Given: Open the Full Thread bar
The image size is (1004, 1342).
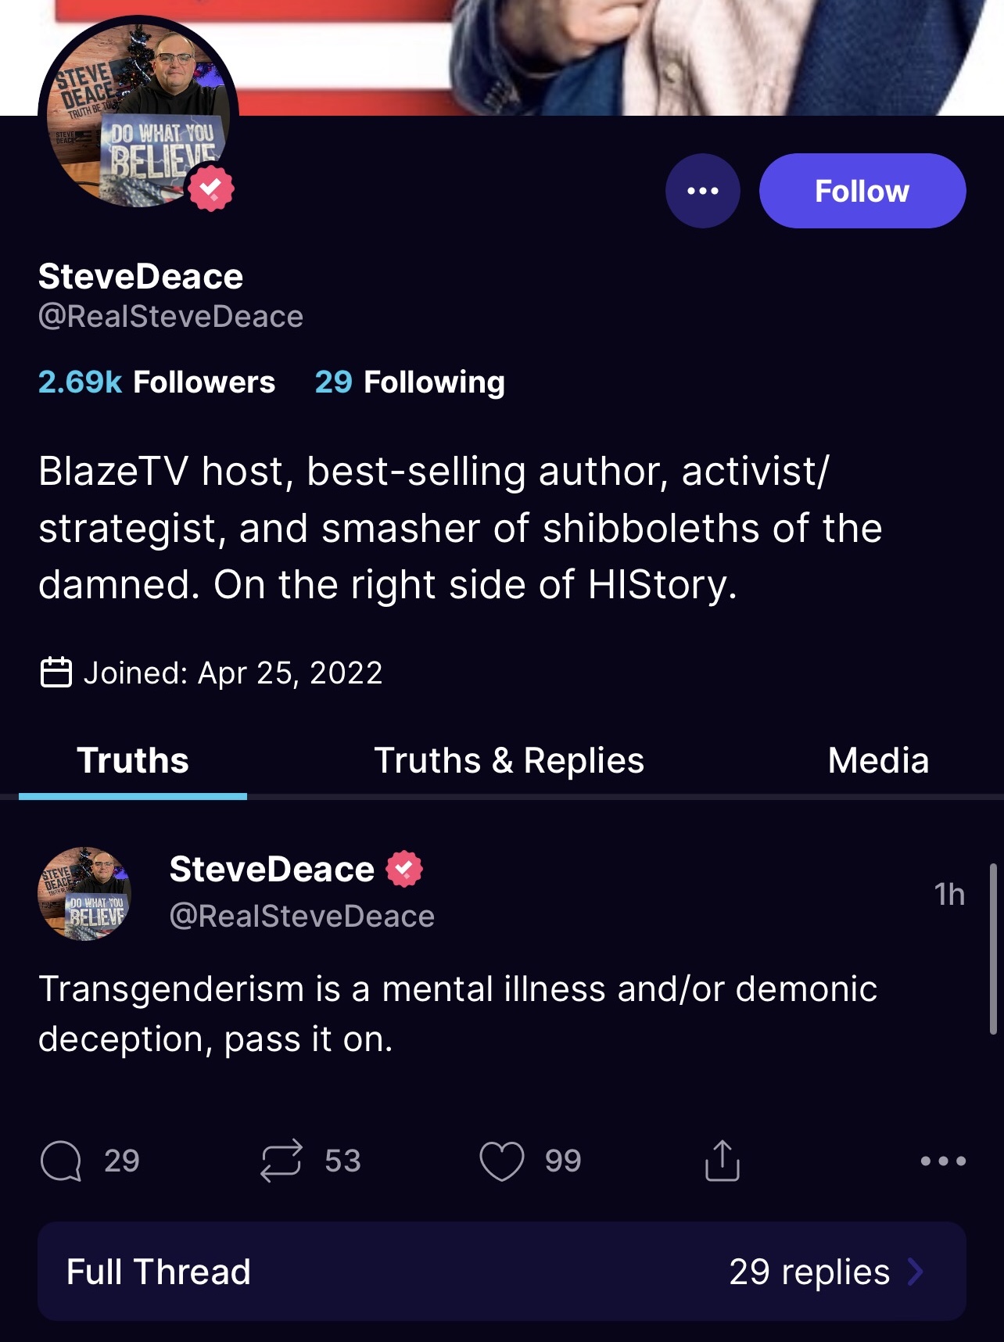Looking at the screenshot, I should pyautogui.click(x=501, y=1272).
